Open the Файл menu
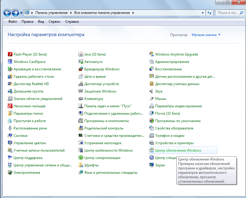 [12, 22]
